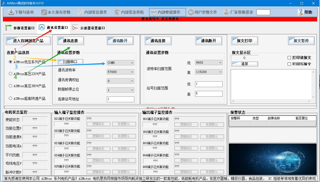This screenshot has width=320, height=182.
Task: Click the 连接站号地址 input field
Action: tap(120, 99)
